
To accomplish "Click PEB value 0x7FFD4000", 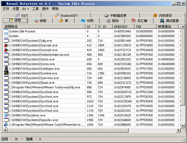I will pos(144,45).
